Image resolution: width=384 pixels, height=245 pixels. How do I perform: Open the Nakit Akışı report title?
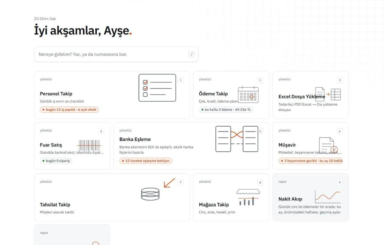point(290,199)
